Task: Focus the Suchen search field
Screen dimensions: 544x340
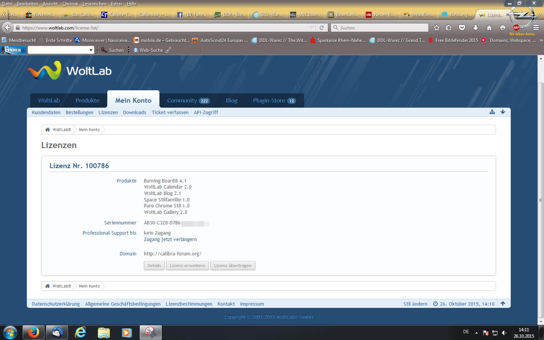Action: click(x=382, y=28)
